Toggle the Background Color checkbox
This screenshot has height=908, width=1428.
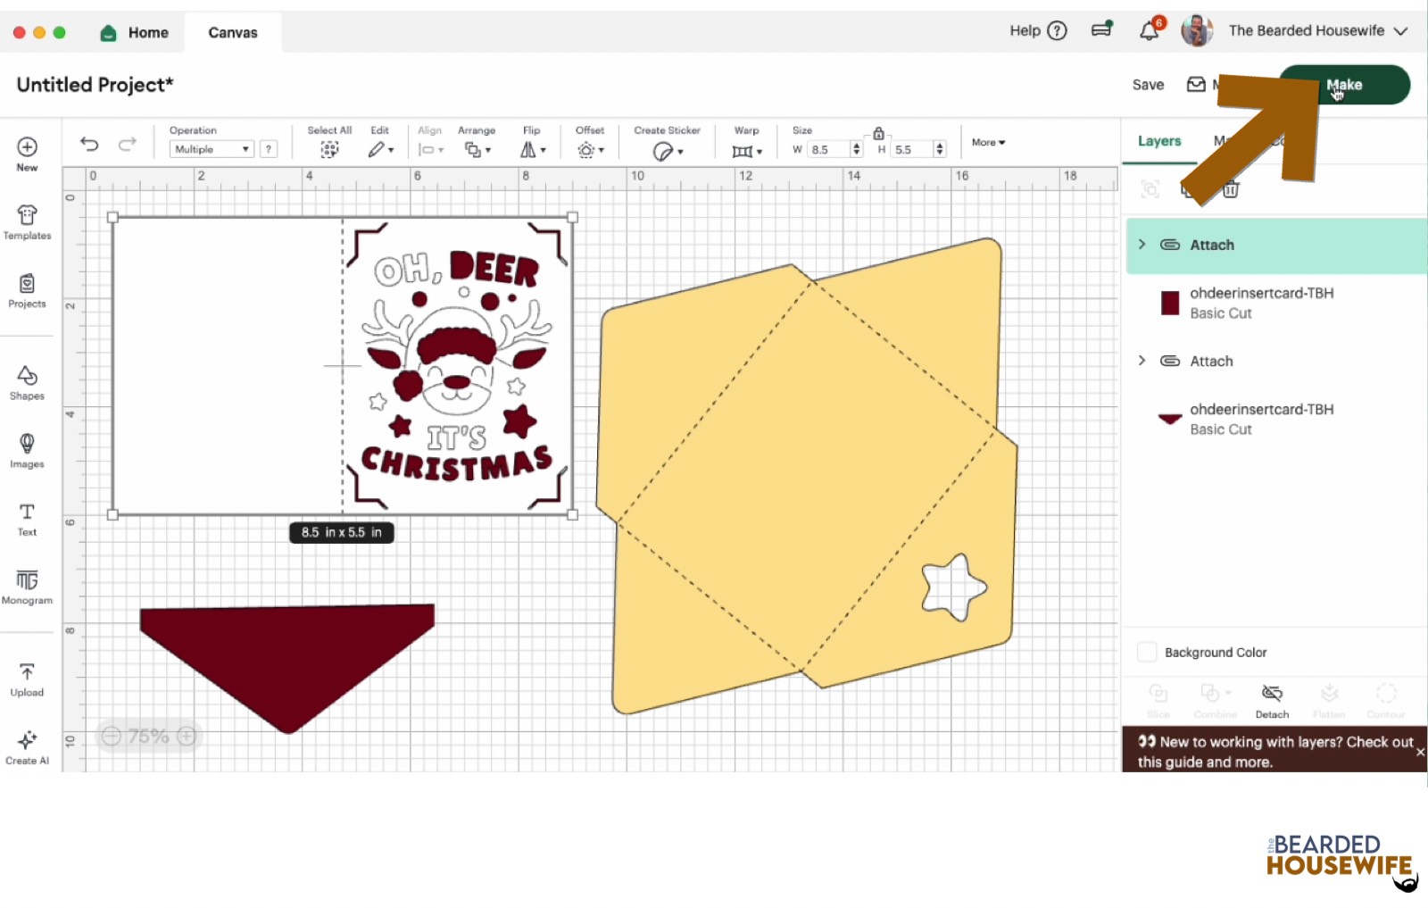(1147, 653)
